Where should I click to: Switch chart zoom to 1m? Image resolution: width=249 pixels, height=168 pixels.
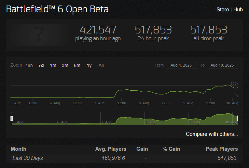tap(53, 65)
